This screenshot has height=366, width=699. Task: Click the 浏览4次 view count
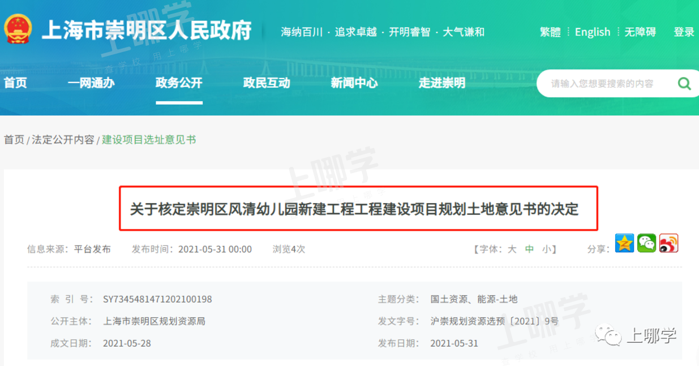tap(289, 249)
